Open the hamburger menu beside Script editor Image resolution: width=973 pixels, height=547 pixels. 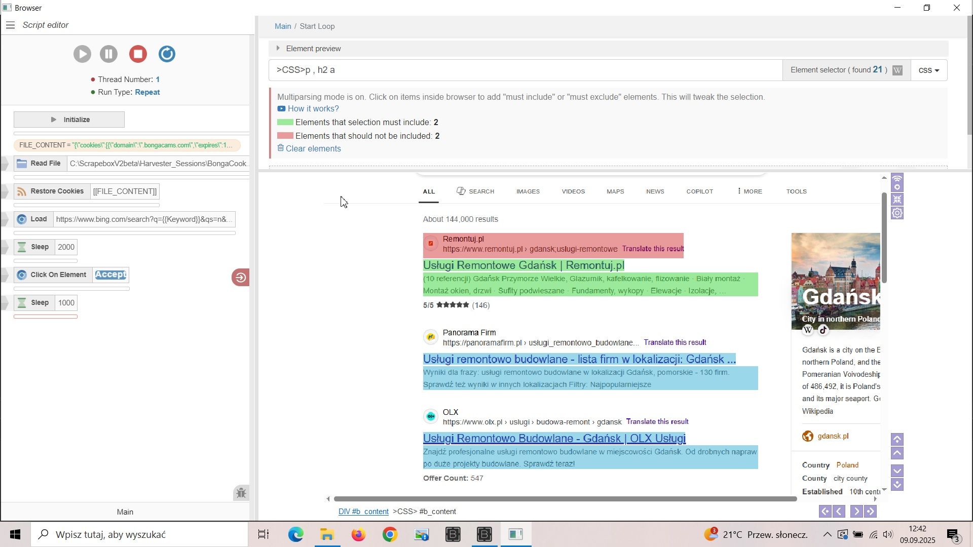point(11,25)
